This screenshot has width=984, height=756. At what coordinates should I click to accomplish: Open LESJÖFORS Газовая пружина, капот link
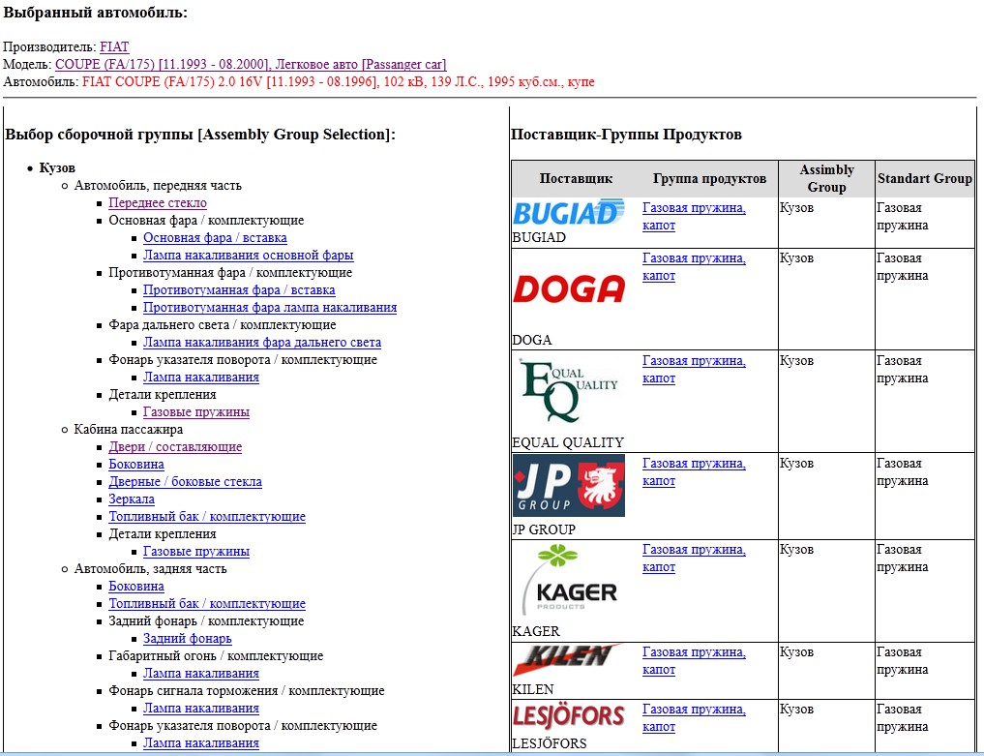point(694,718)
